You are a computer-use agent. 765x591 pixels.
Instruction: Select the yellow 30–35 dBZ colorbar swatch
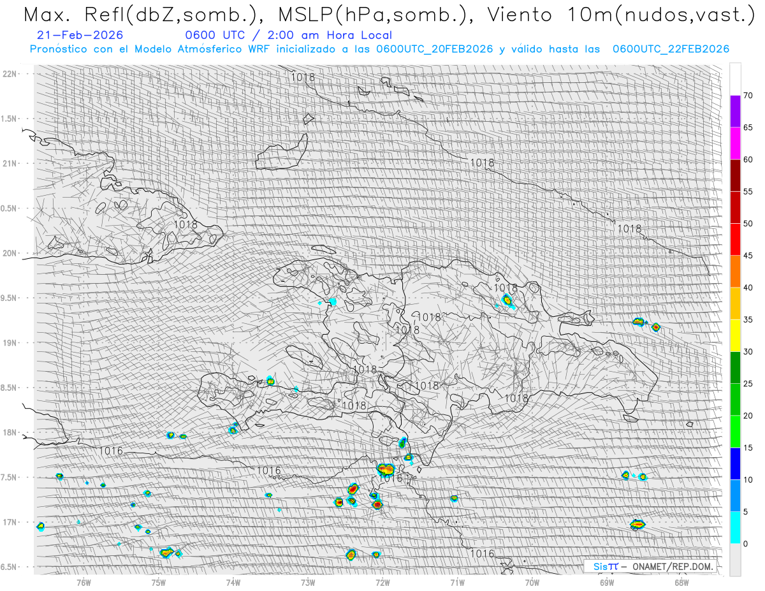pyautogui.click(x=735, y=335)
